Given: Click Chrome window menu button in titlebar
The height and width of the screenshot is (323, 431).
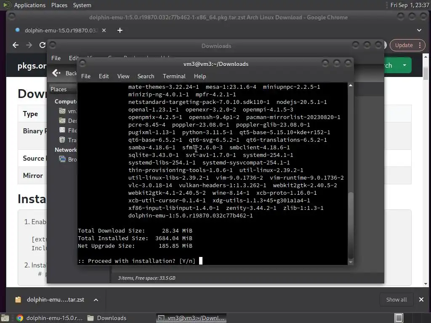Looking at the screenshot, I should (x=12, y=17).
